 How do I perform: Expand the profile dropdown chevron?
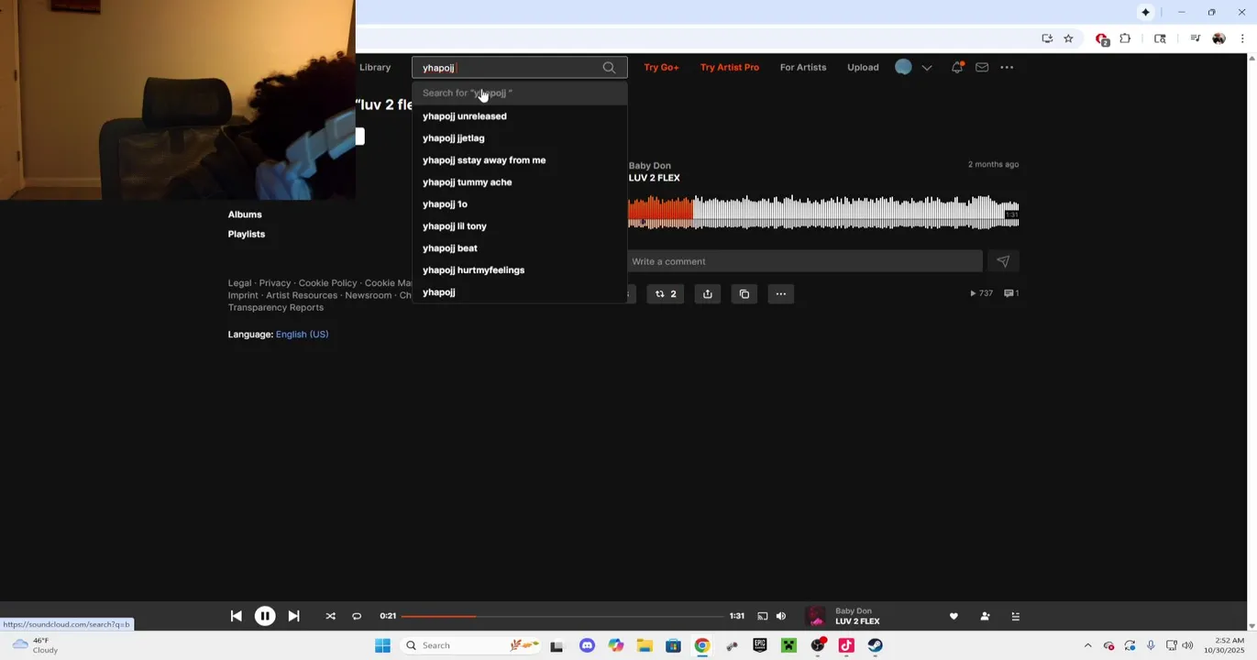(x=927, y=68)
